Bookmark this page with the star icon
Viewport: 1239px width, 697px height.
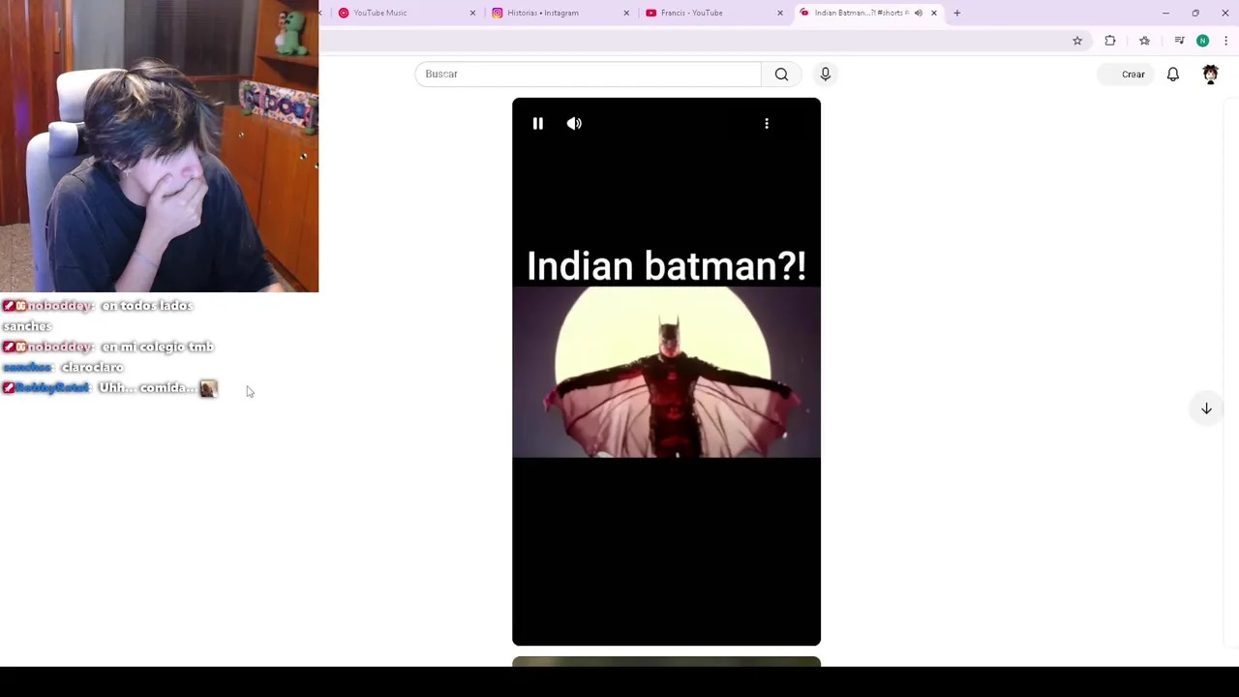pos(1077,41)
